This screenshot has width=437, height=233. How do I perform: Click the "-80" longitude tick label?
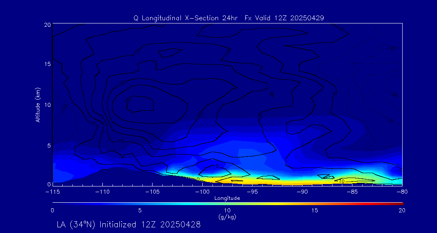tap(402, 192)
